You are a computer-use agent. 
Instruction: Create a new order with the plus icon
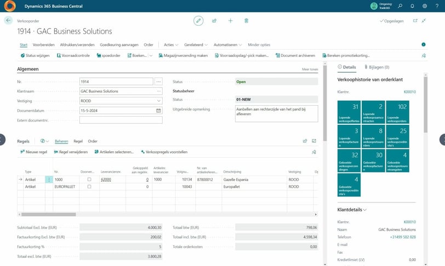230,21
